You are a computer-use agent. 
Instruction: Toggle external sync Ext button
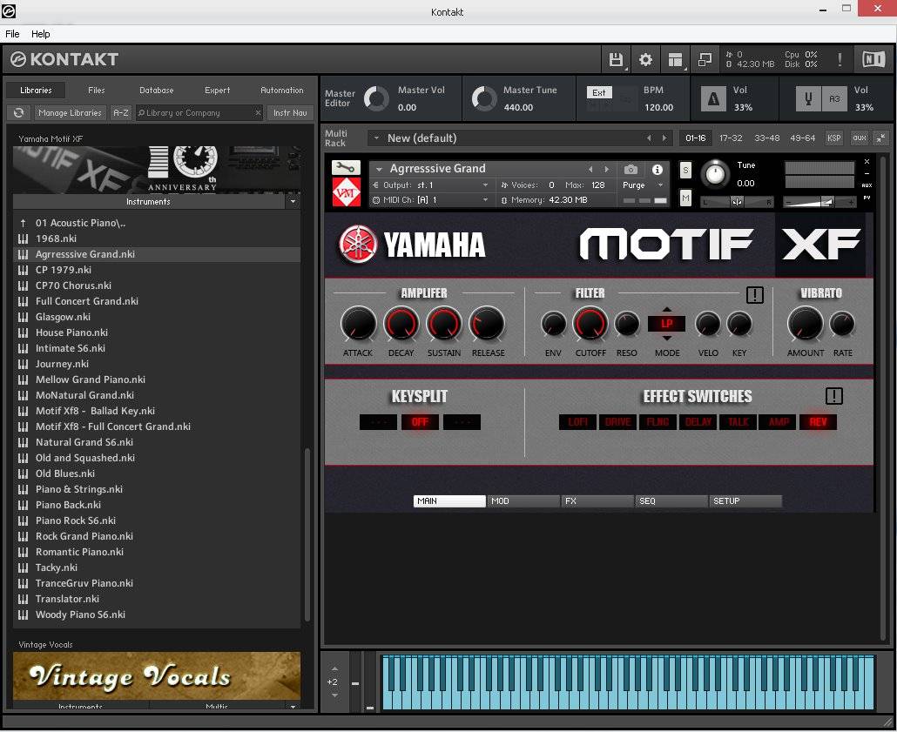tap(599, 92)
